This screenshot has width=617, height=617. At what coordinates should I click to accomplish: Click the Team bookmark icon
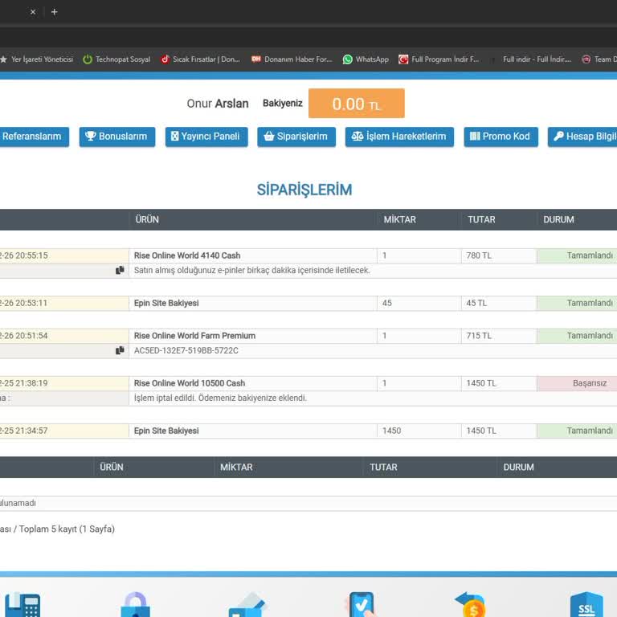586,59
